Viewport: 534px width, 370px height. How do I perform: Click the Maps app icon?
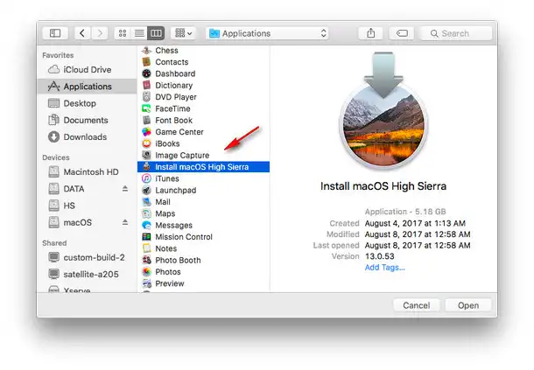point(146,213)
